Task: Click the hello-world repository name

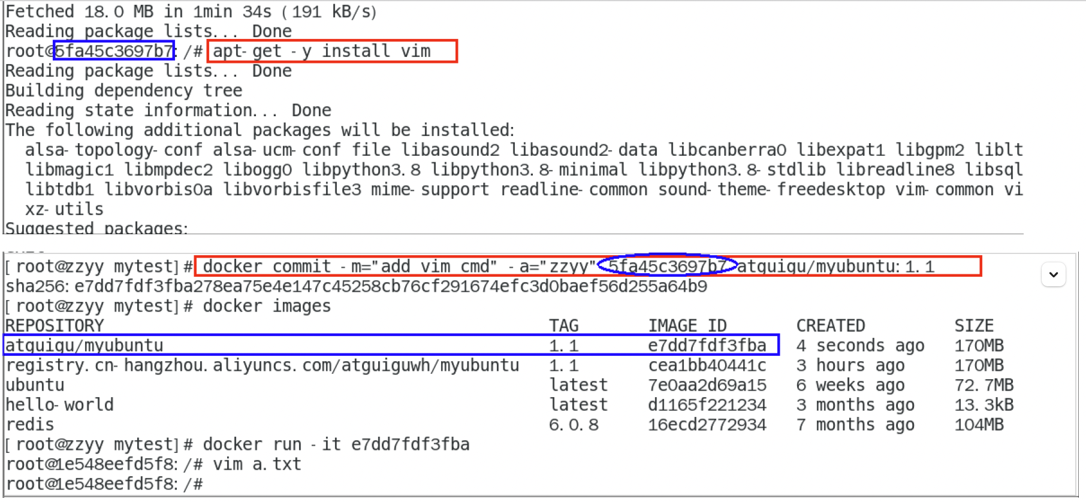Action: (59, 405)
